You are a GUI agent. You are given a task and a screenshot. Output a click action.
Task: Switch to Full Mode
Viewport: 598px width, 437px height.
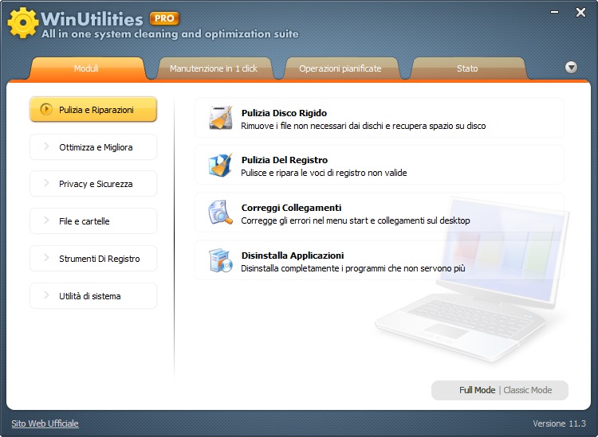tap(477, 390)
